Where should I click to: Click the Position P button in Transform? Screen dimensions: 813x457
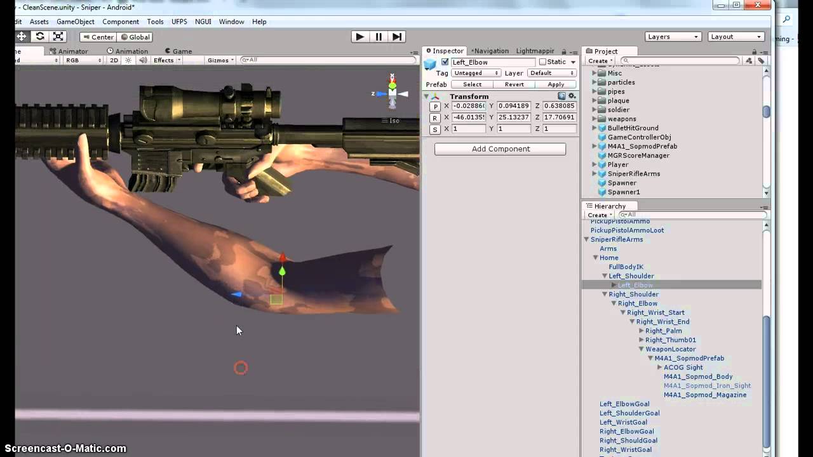pyautogui.click(x=435, y=107)
